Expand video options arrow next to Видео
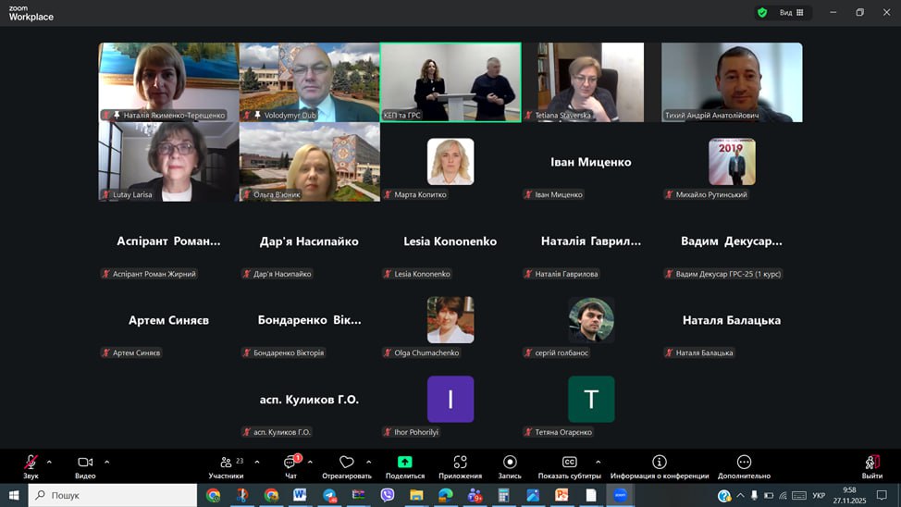The image size is (901, 507). (106, 462)
